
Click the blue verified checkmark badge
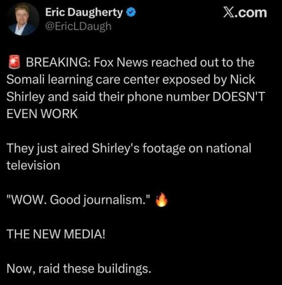point(131,13)
